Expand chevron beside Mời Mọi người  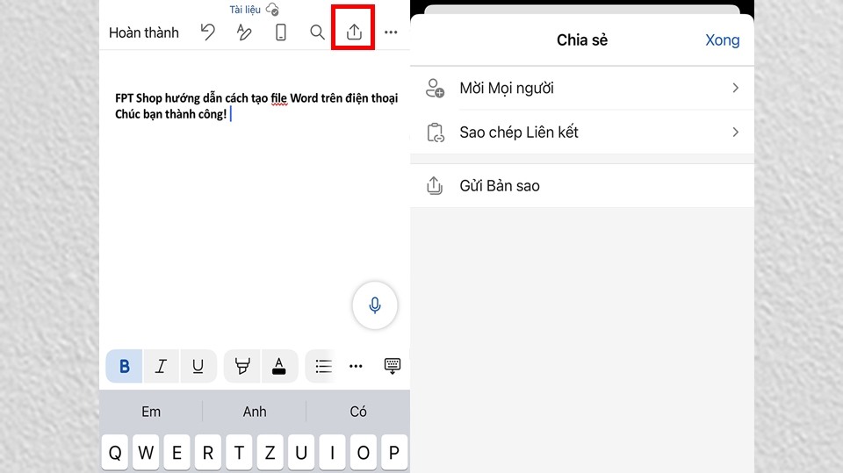(x=736, y=88)
